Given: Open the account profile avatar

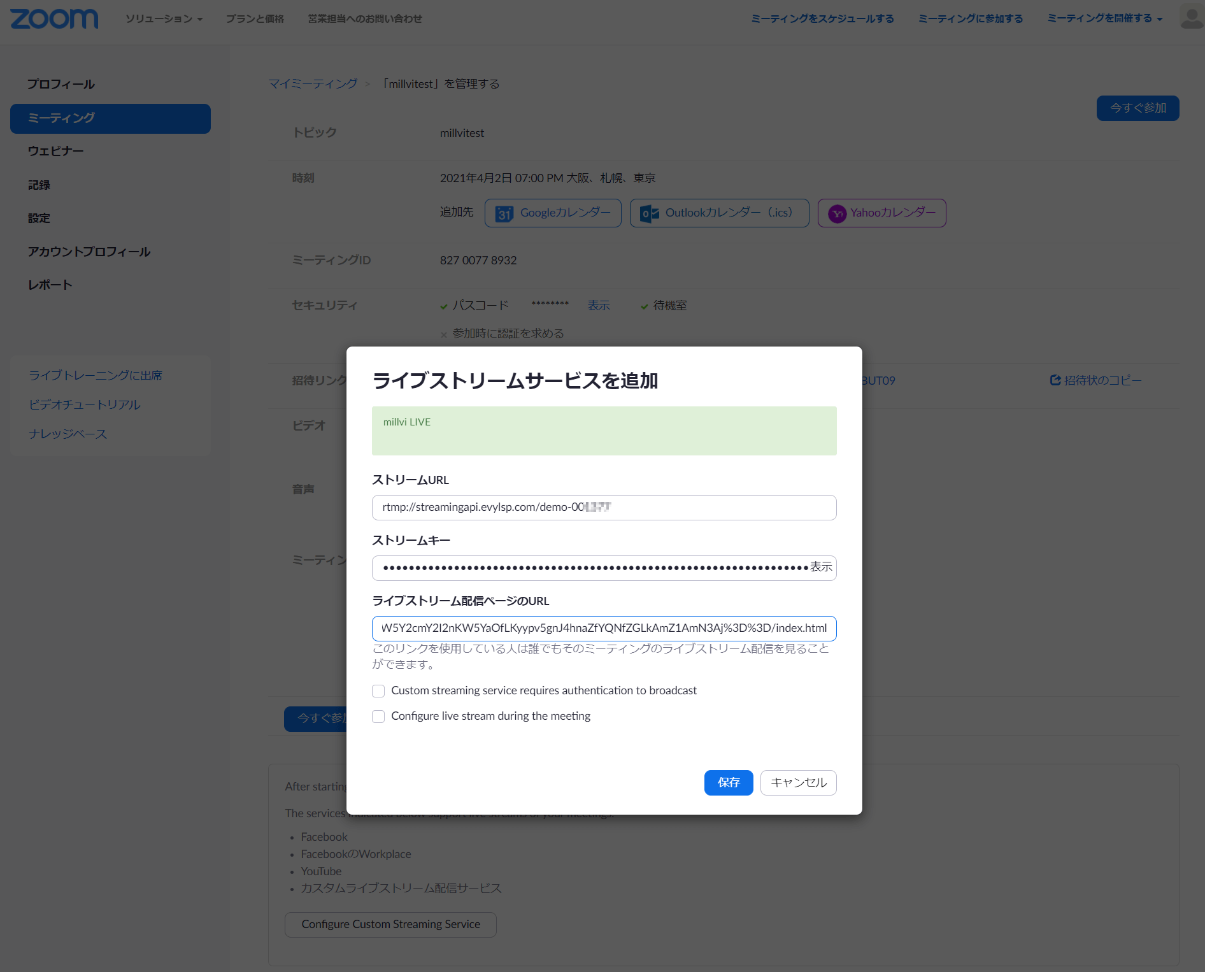Looking at the screenshot, I should 1190,17.
